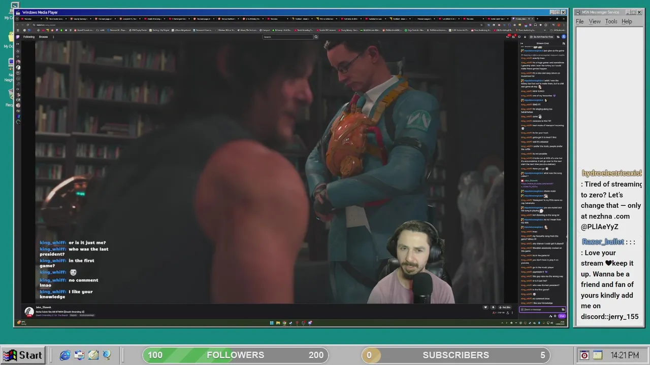The height and width of the screenshot is (365, 650).
Task: Open the Start menu
Action: pos(22,355)
